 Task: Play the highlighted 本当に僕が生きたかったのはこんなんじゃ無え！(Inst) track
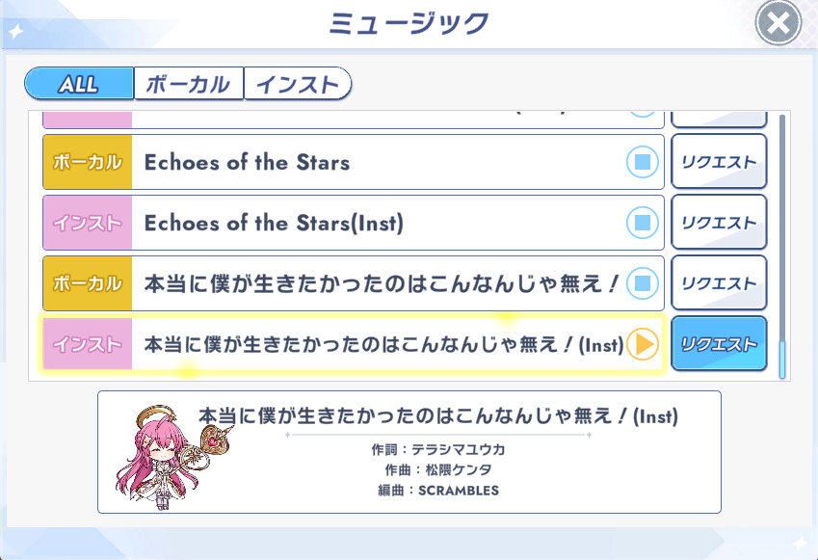pyautogui.click(x=642, y=344)
